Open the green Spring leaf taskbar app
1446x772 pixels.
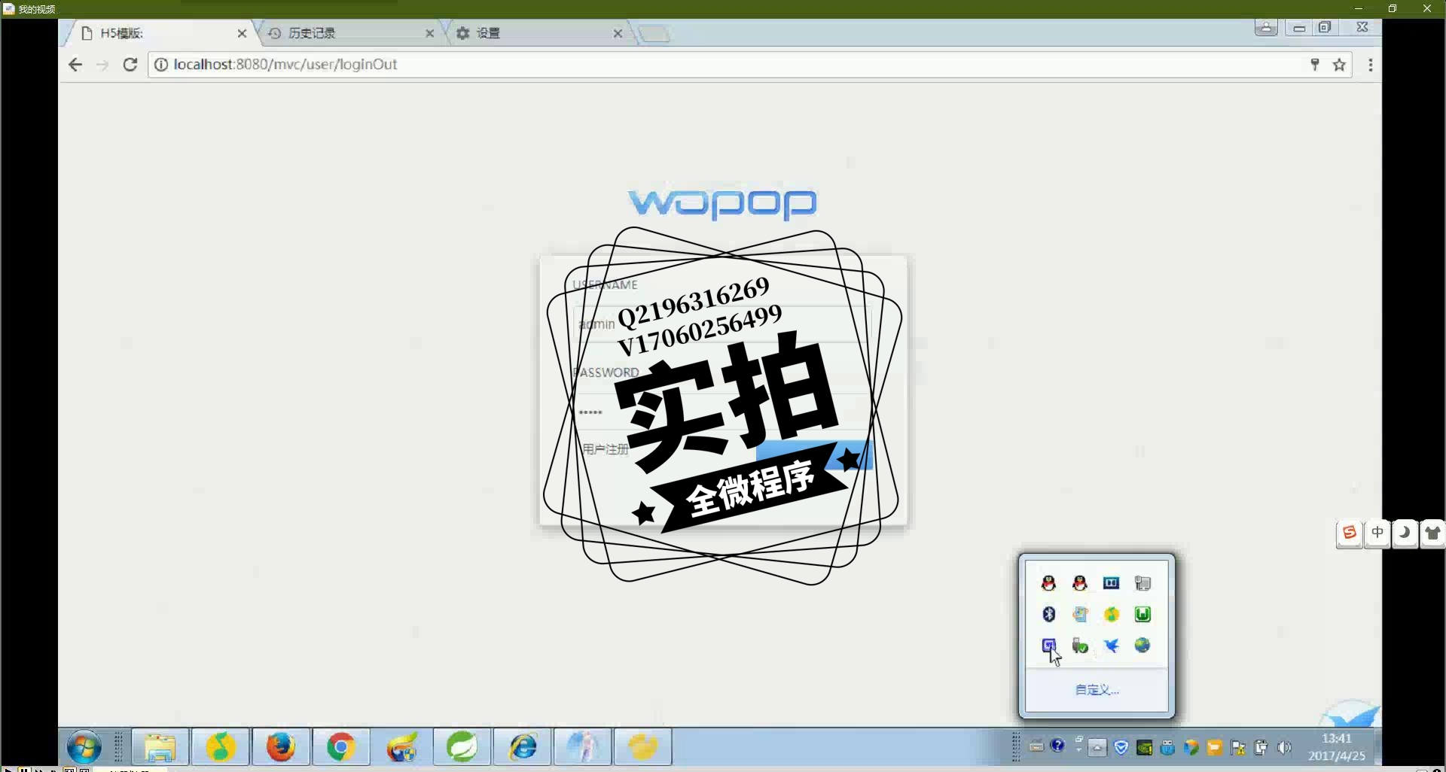coord(462,747)
